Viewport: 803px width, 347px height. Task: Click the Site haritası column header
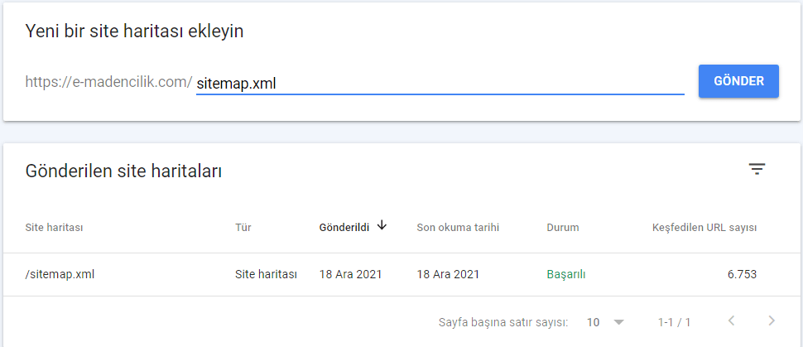point(55,228)
